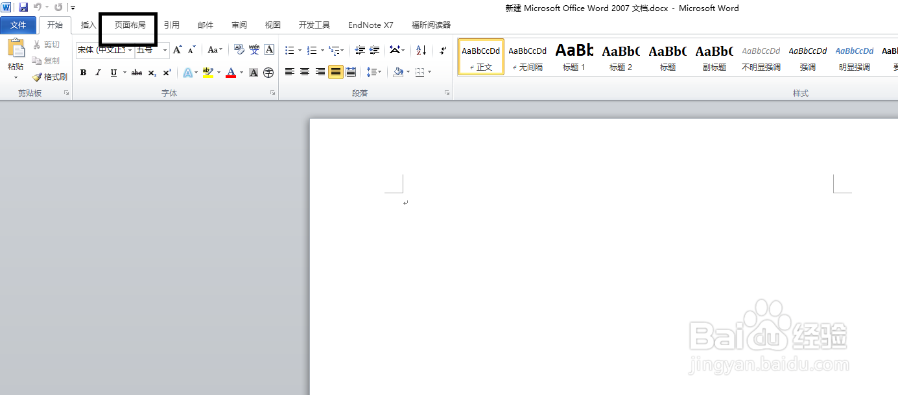The image size is (898, 395).
Task: Click the Align Right icon
Action: pyautogui.click(x=320, y=72)
